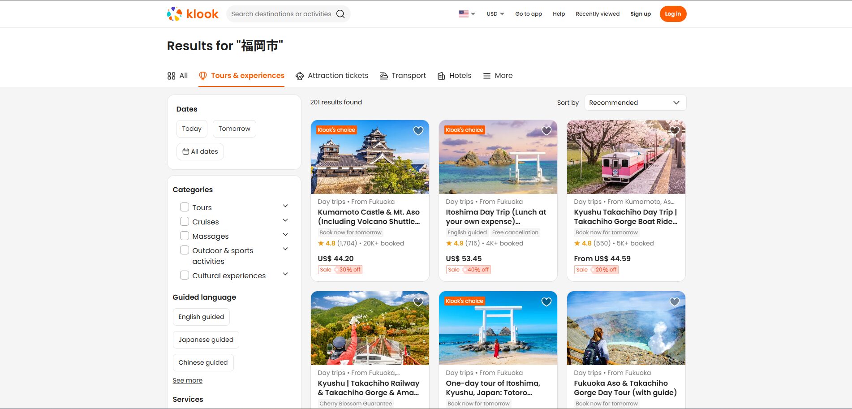Enable the Massages category checkbox
This screenshot has width=852, height=409.
(184, 236)
